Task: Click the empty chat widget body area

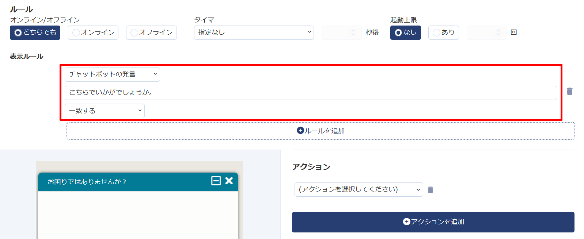Action: (x=138, y=215)
